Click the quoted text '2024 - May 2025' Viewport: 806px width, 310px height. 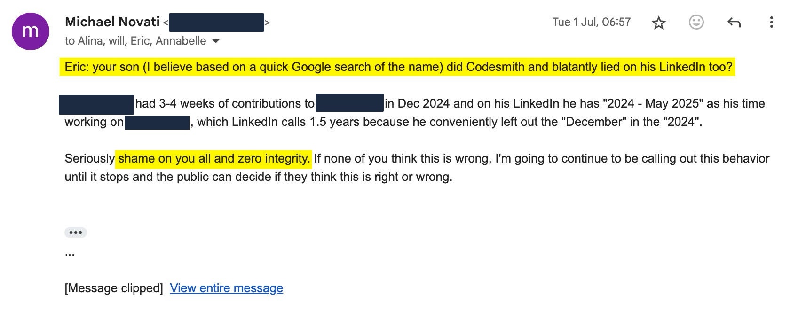coord(651,103)
